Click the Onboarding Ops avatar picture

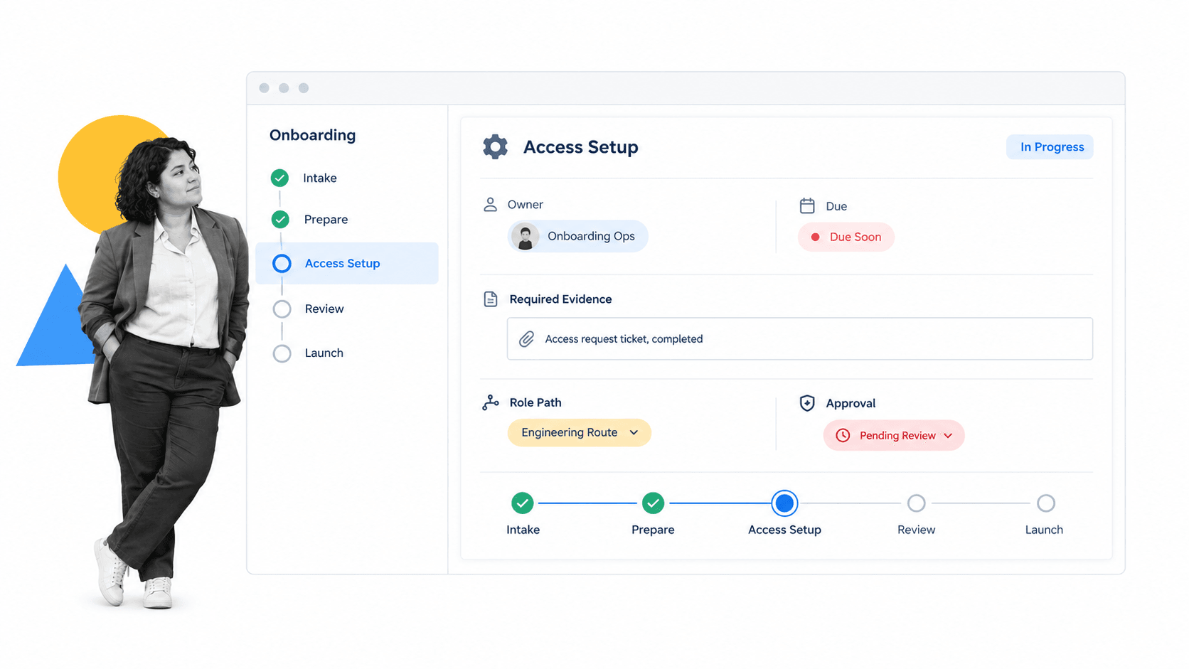pyautogui.click(x=525, y=237)
